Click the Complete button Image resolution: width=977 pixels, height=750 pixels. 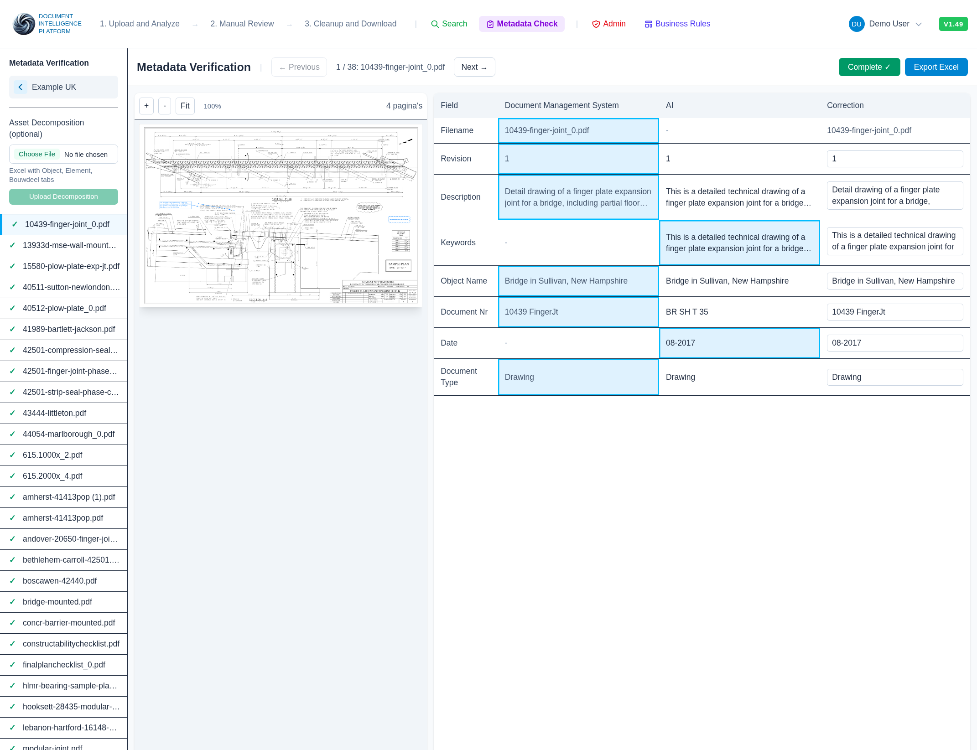click(869, 67)
